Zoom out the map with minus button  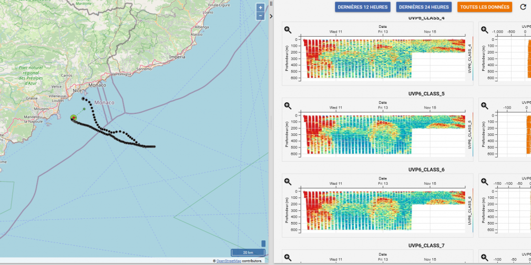pyautogui.click(x=260, y=16)
